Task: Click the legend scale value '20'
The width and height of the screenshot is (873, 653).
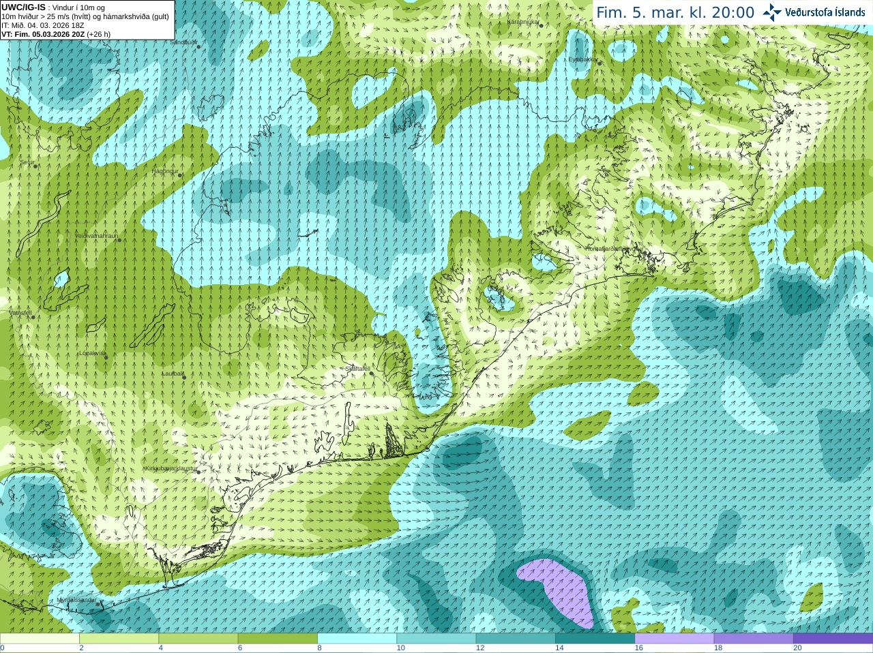Action: pos(797,648)
